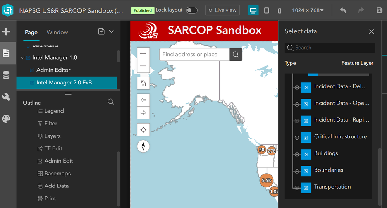387x208 pixels.
Task: Switch to the Page tab
Action: pos(31,32)
